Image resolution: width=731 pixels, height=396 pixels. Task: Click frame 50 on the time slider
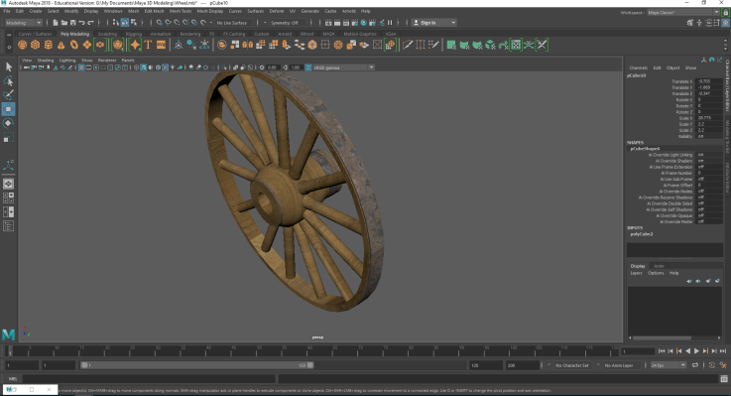click(259, 349)
